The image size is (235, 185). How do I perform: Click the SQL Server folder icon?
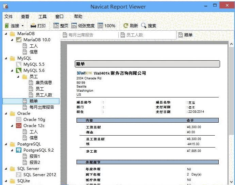13,169
